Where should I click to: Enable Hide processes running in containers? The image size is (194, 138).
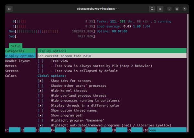40,101
